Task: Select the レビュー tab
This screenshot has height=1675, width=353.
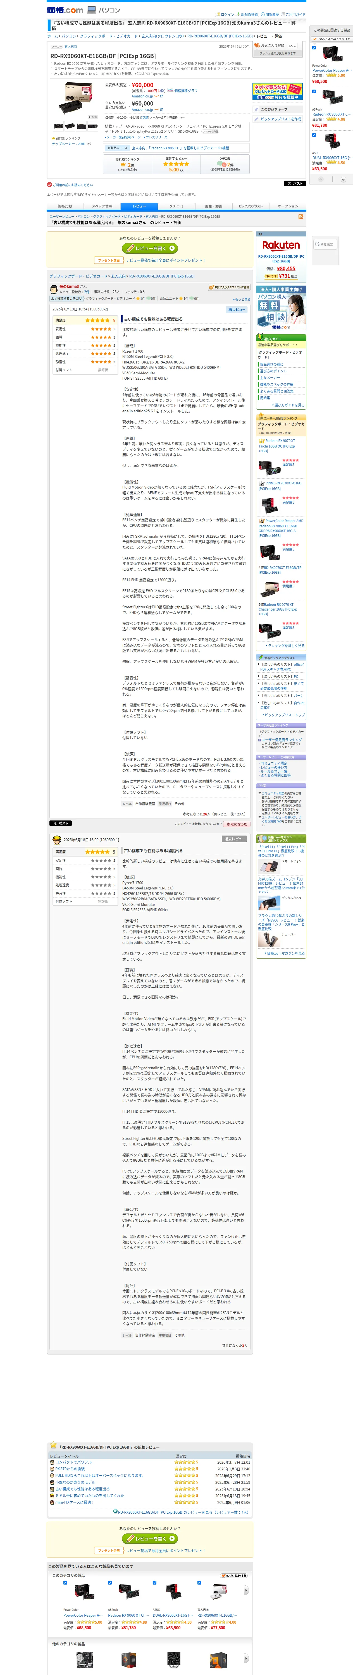Action: [x=139, y=206]
